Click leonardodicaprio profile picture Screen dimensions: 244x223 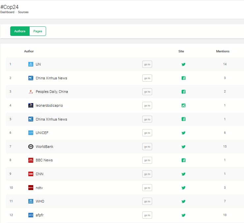pos(31,105)
